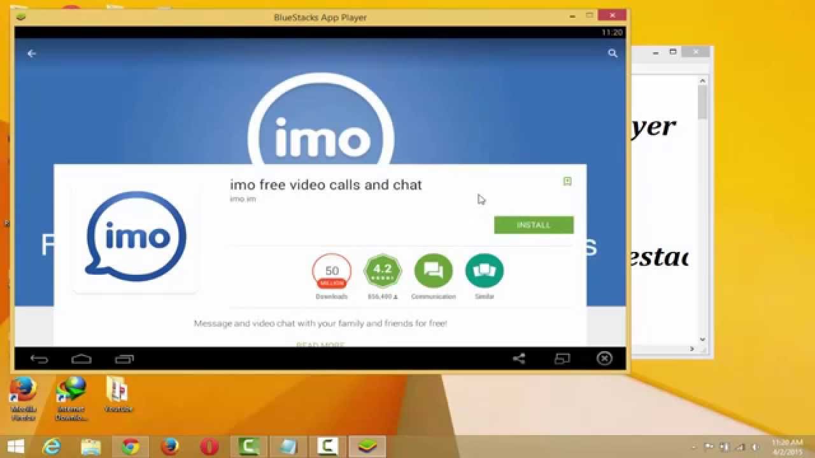View the 50 million downloads badge
This screenshot has height=458, width=815.
pyautogui.click(x=332, y=272)
